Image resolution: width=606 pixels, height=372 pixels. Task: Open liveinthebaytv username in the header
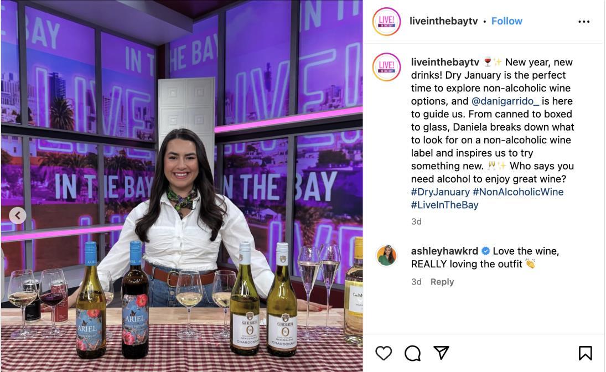[444, 21]
